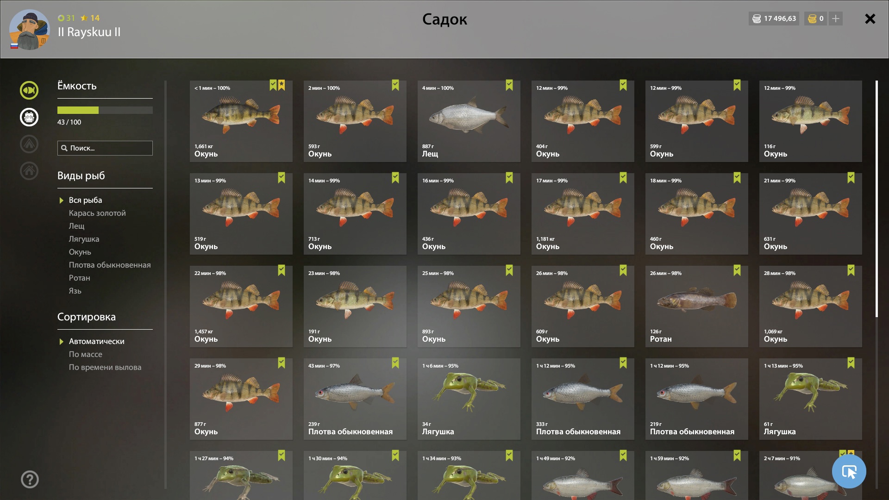Toggle the bookmark on 1,661 кг Окунь card
Screen dimensions: 889x500
pyautogui.click(x=273, y=85)
